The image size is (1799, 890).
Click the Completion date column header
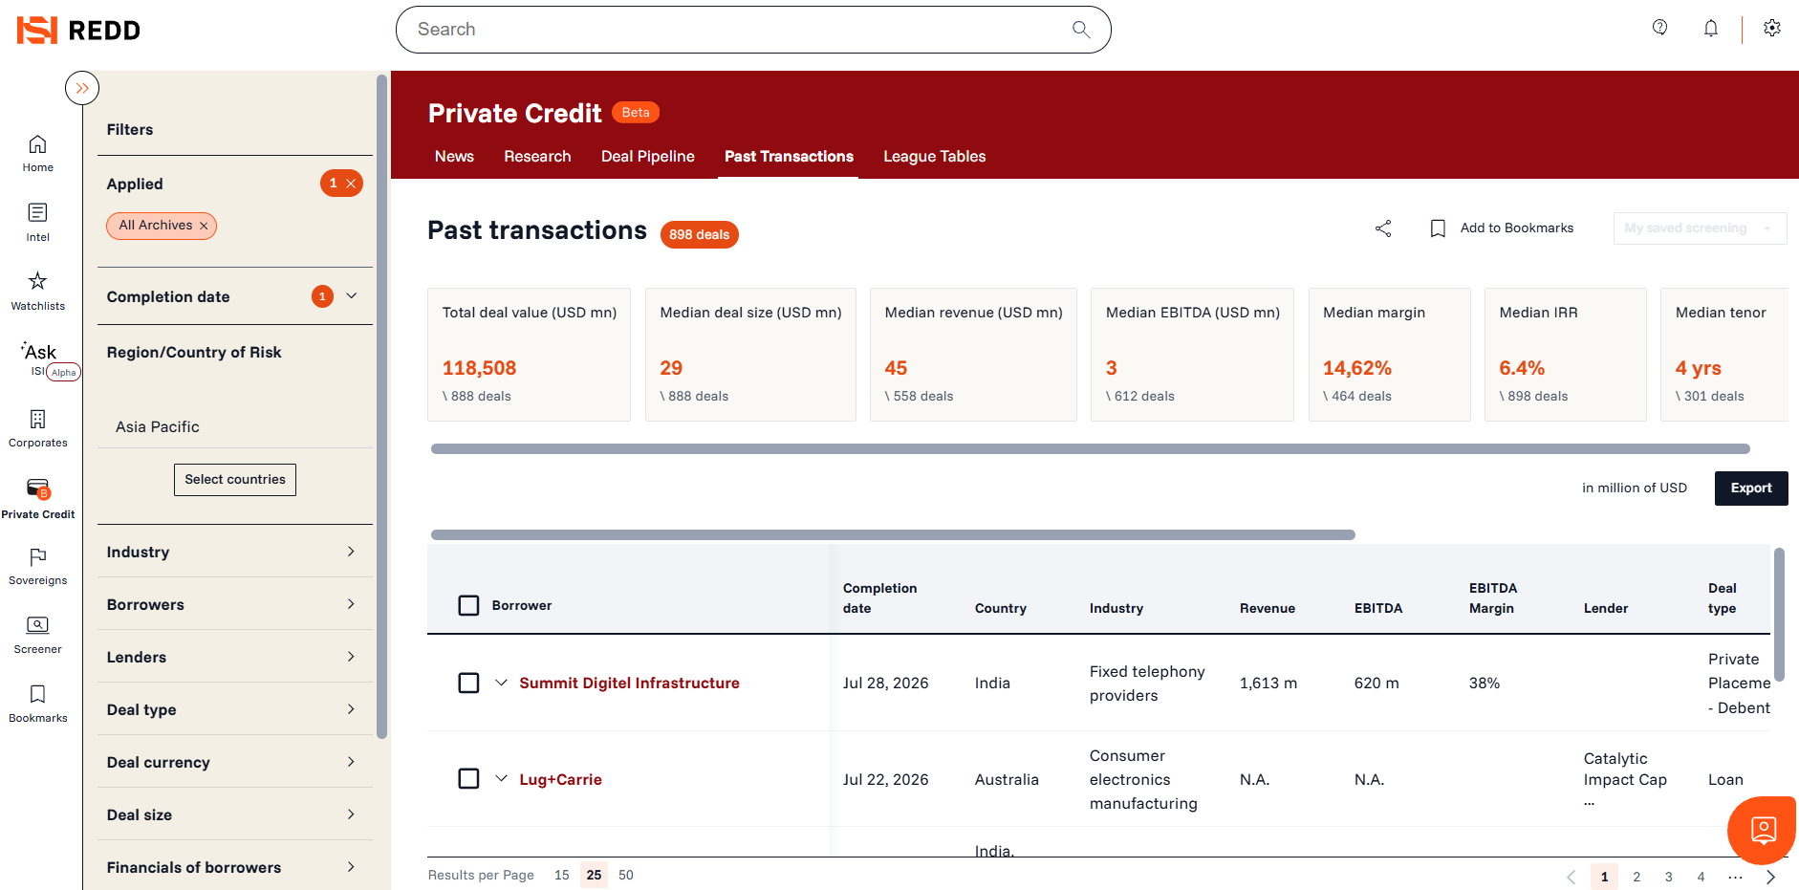point(879,598)
